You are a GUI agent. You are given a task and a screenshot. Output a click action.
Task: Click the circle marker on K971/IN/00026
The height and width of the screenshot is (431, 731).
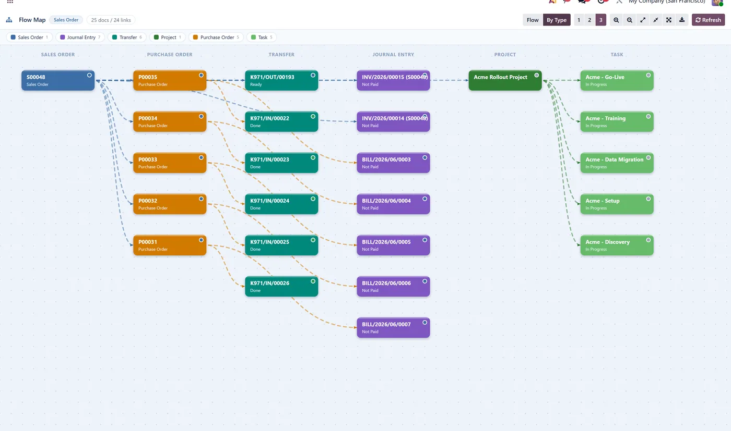tap(313, 281)
